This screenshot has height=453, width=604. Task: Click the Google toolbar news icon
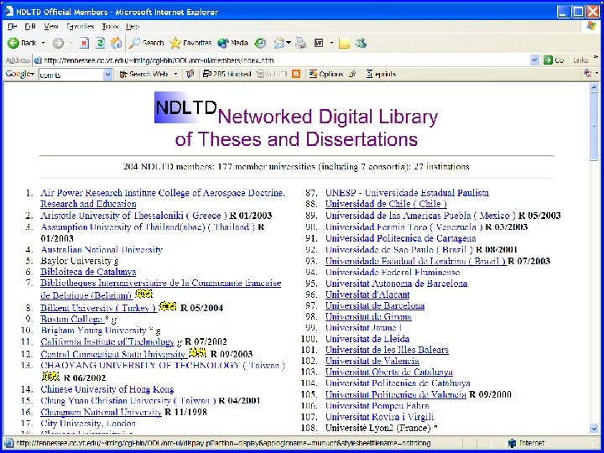coord(190,74)
